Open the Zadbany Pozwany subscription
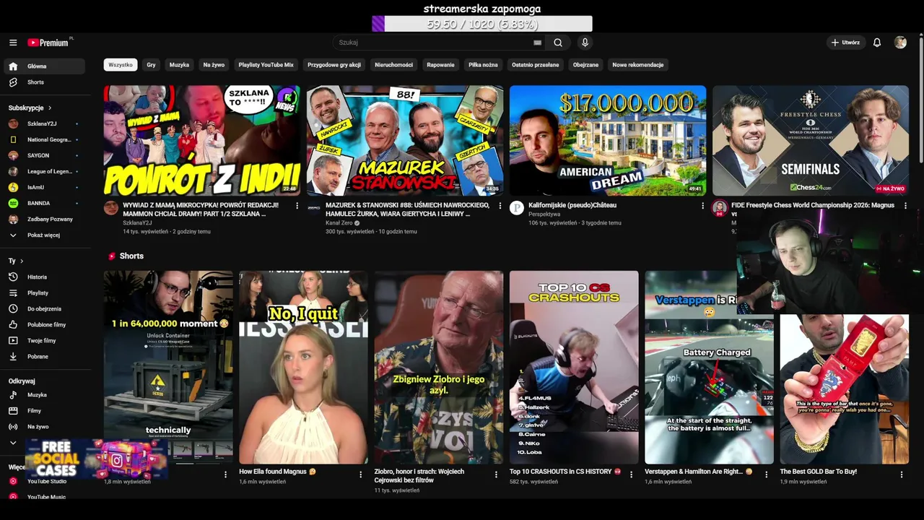Screen dimensions: 924x520 [44, 220]
